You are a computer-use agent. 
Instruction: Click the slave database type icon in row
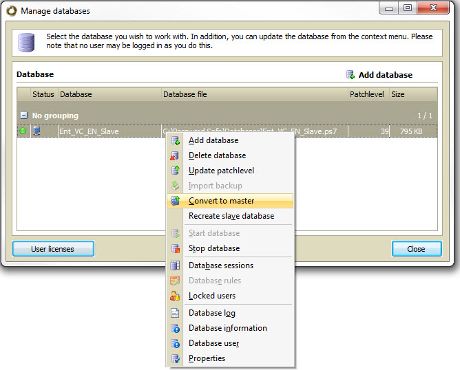(36, 131)
